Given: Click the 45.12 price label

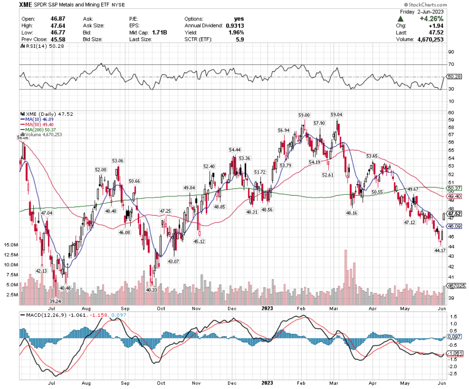Looking at the screenshot, I should 199,242.
